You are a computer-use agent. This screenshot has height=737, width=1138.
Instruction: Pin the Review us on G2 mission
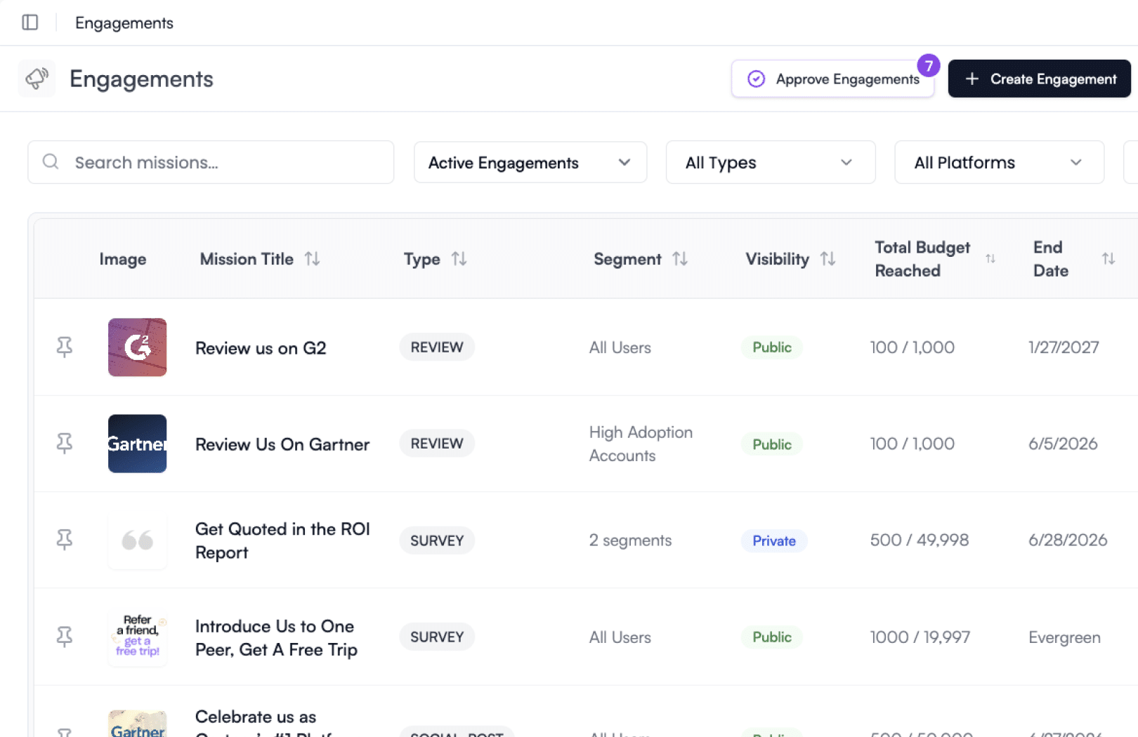point(65,347)
